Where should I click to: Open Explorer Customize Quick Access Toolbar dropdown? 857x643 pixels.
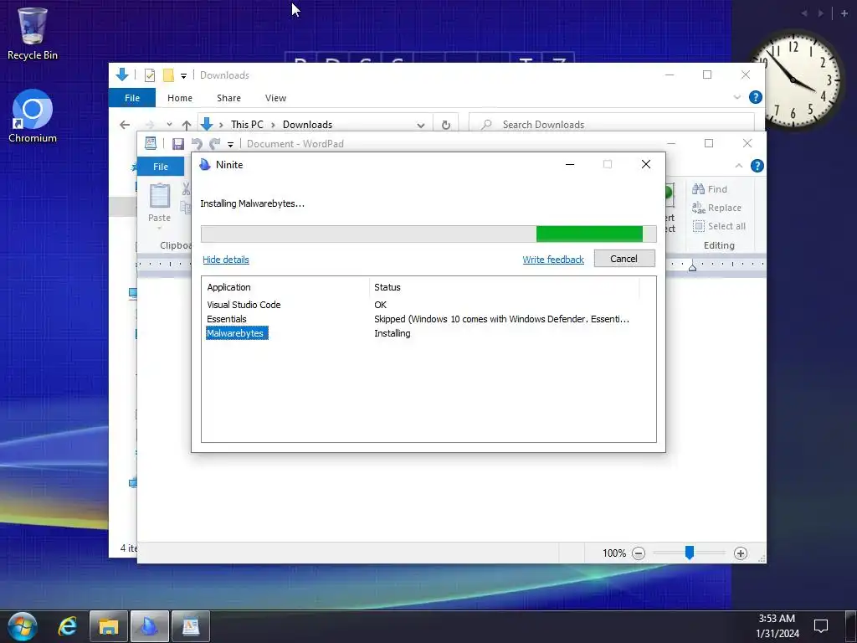click(x=183, y=76)
